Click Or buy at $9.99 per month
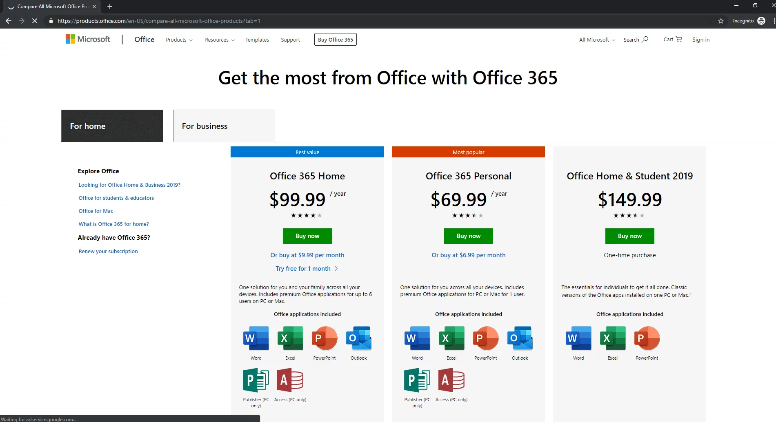Viewport: 776px width, 422px height. tap(307, 255)
